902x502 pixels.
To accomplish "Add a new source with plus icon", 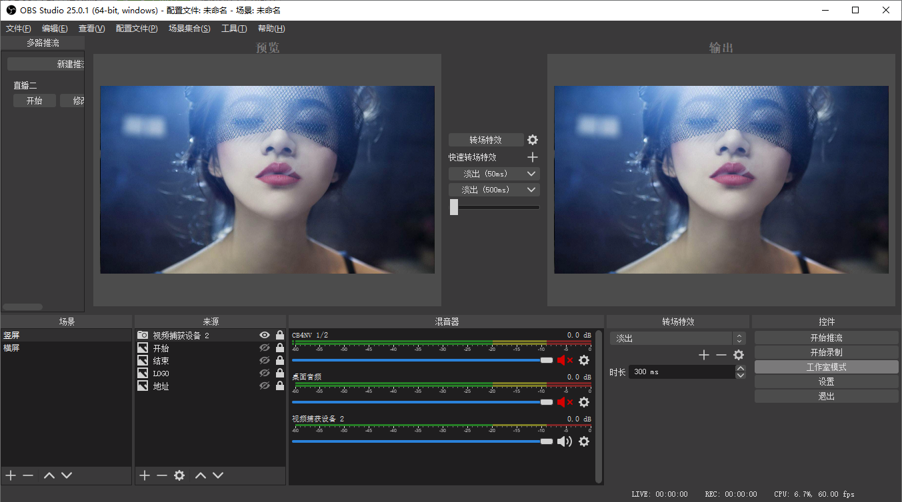I will pos(145,475).
